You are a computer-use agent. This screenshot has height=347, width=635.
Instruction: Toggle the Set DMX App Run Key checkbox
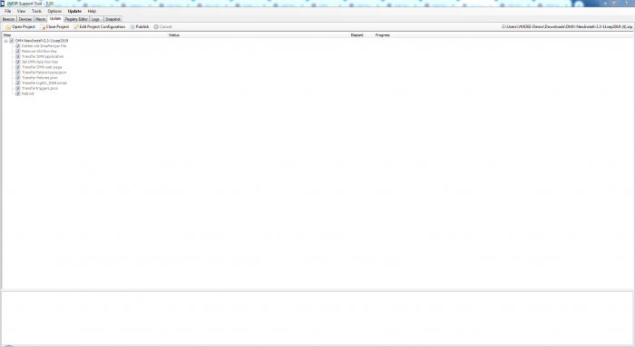pos(18,62)
